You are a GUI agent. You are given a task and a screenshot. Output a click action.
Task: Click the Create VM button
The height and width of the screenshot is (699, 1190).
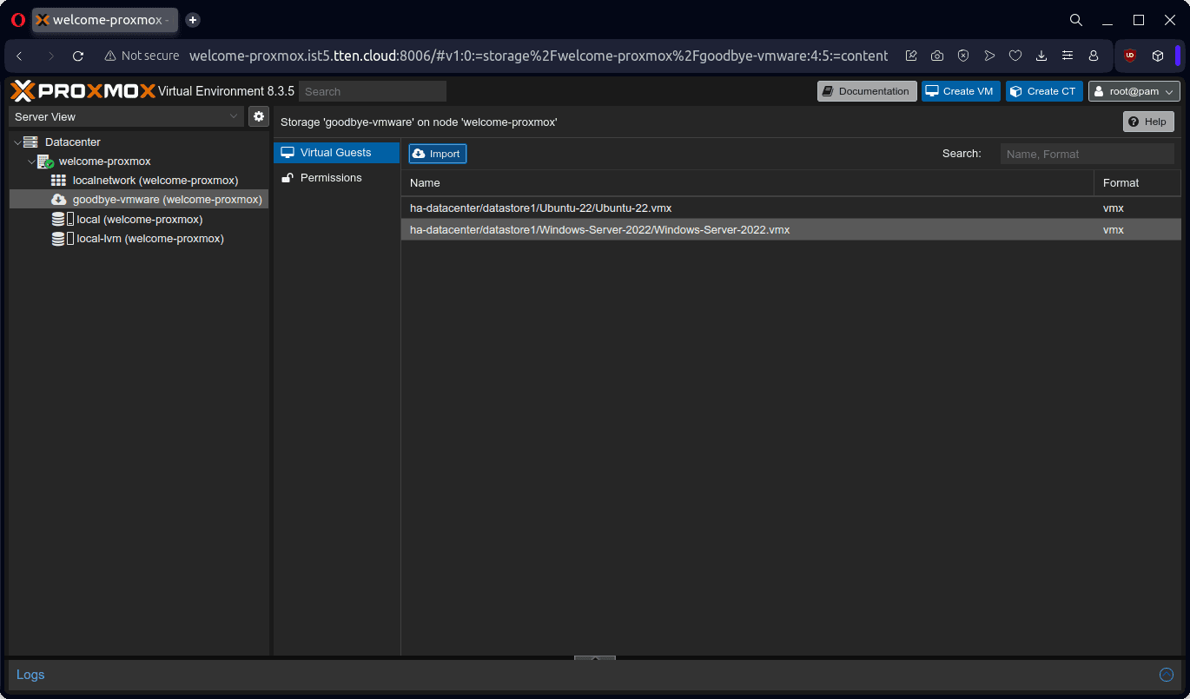(961, 91)
